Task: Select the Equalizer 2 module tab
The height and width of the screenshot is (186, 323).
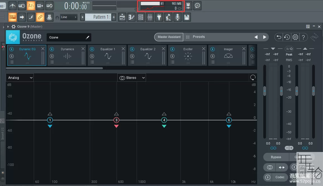Action: (x=147, y=55)
